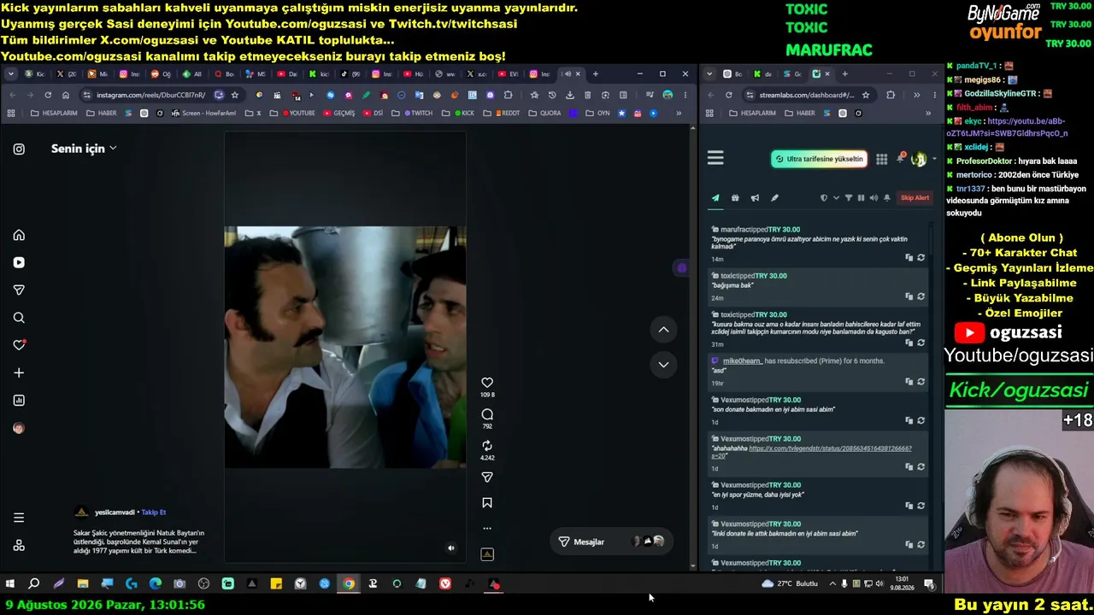The width and height of the screenshot is (1094, 615).
Task: Open a new tab in the Instagram window
Action: click(596, 74)
